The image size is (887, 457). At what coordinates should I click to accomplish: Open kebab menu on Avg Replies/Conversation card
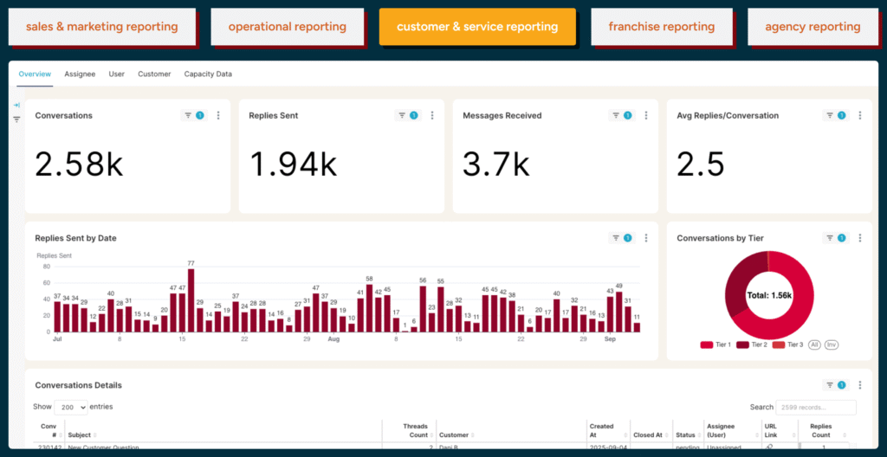pyautogui.click(x=860, y=115)
